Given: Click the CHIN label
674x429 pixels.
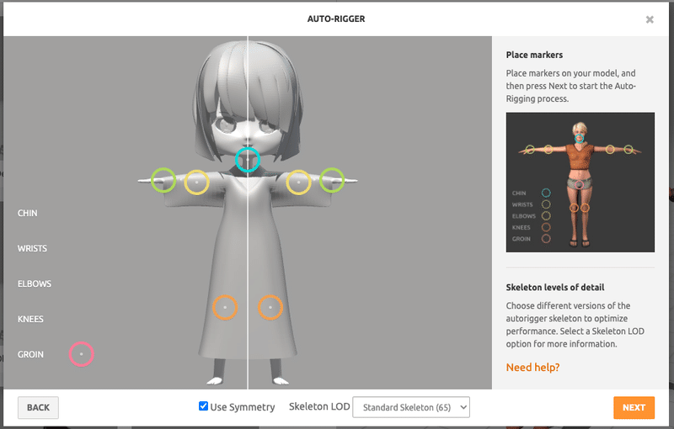Looking at the screenshot, I should pos(28,213).
